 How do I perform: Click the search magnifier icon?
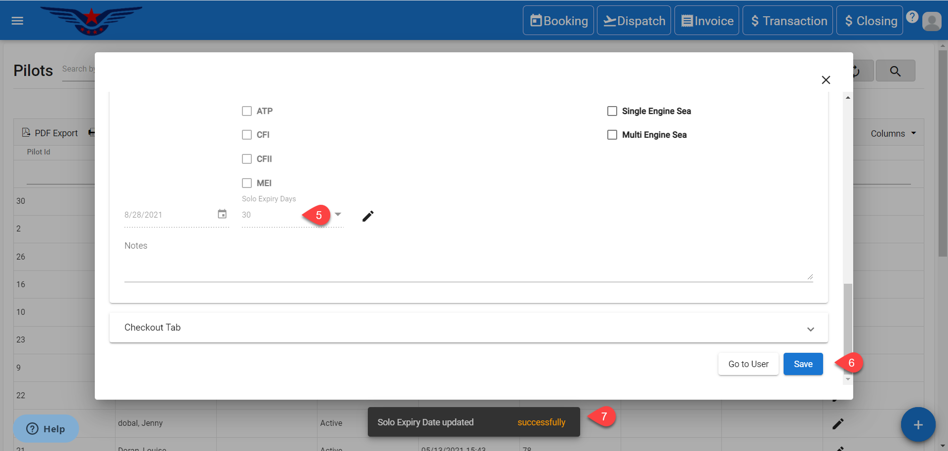pyautogui.click(x=895, y=71)
